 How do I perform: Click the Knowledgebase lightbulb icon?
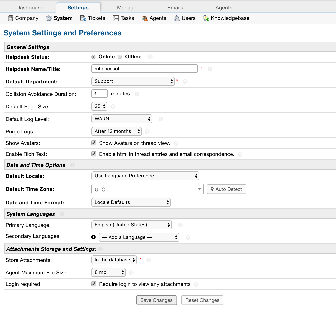point(206,18)
